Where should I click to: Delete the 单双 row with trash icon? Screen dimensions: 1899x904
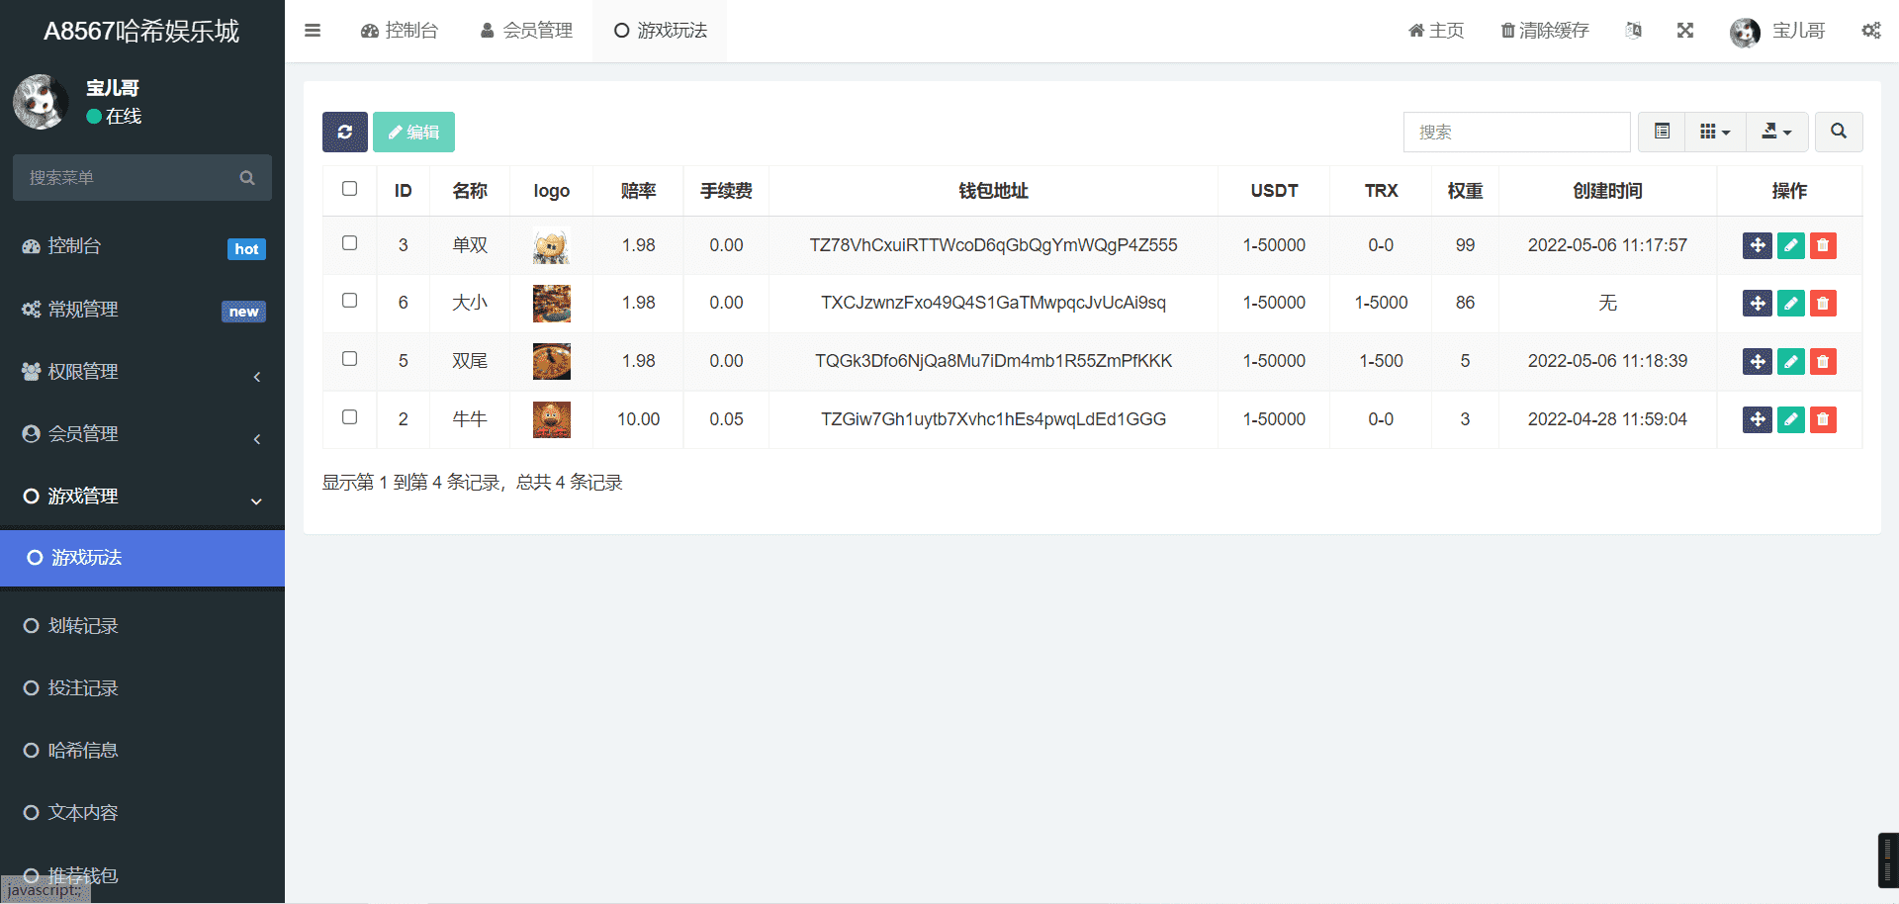pyautogui.click(x=1823, y=245)
